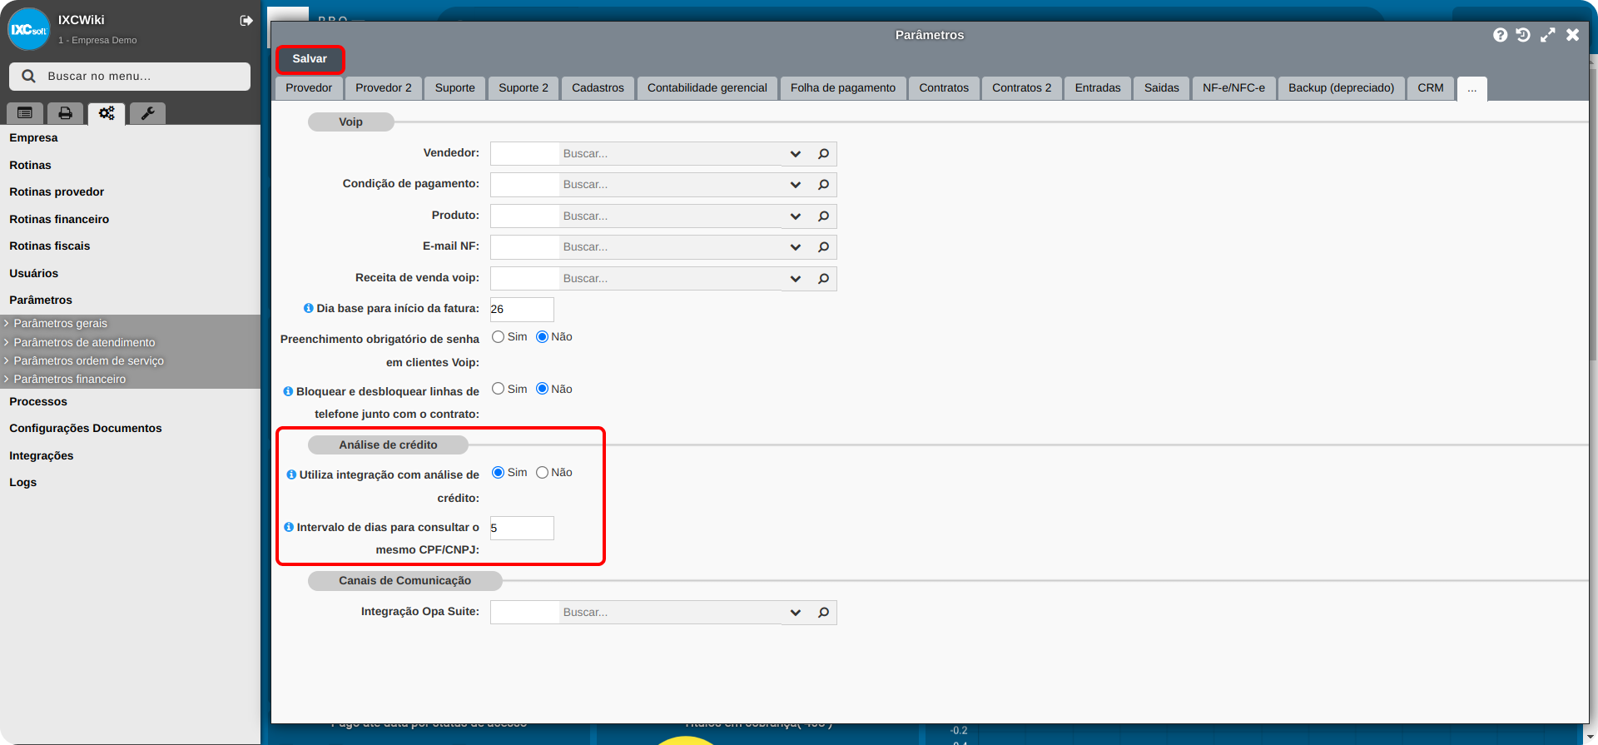Click the Intervalo de dias CPF/CNPJ field

(x=522, y=529)
